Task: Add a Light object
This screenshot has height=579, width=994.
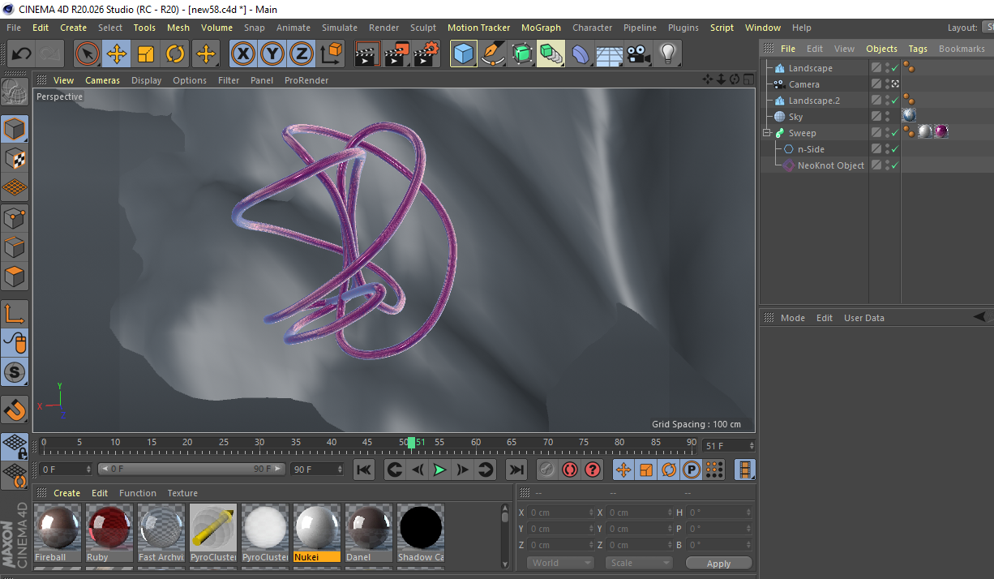Action: point(667,54)
